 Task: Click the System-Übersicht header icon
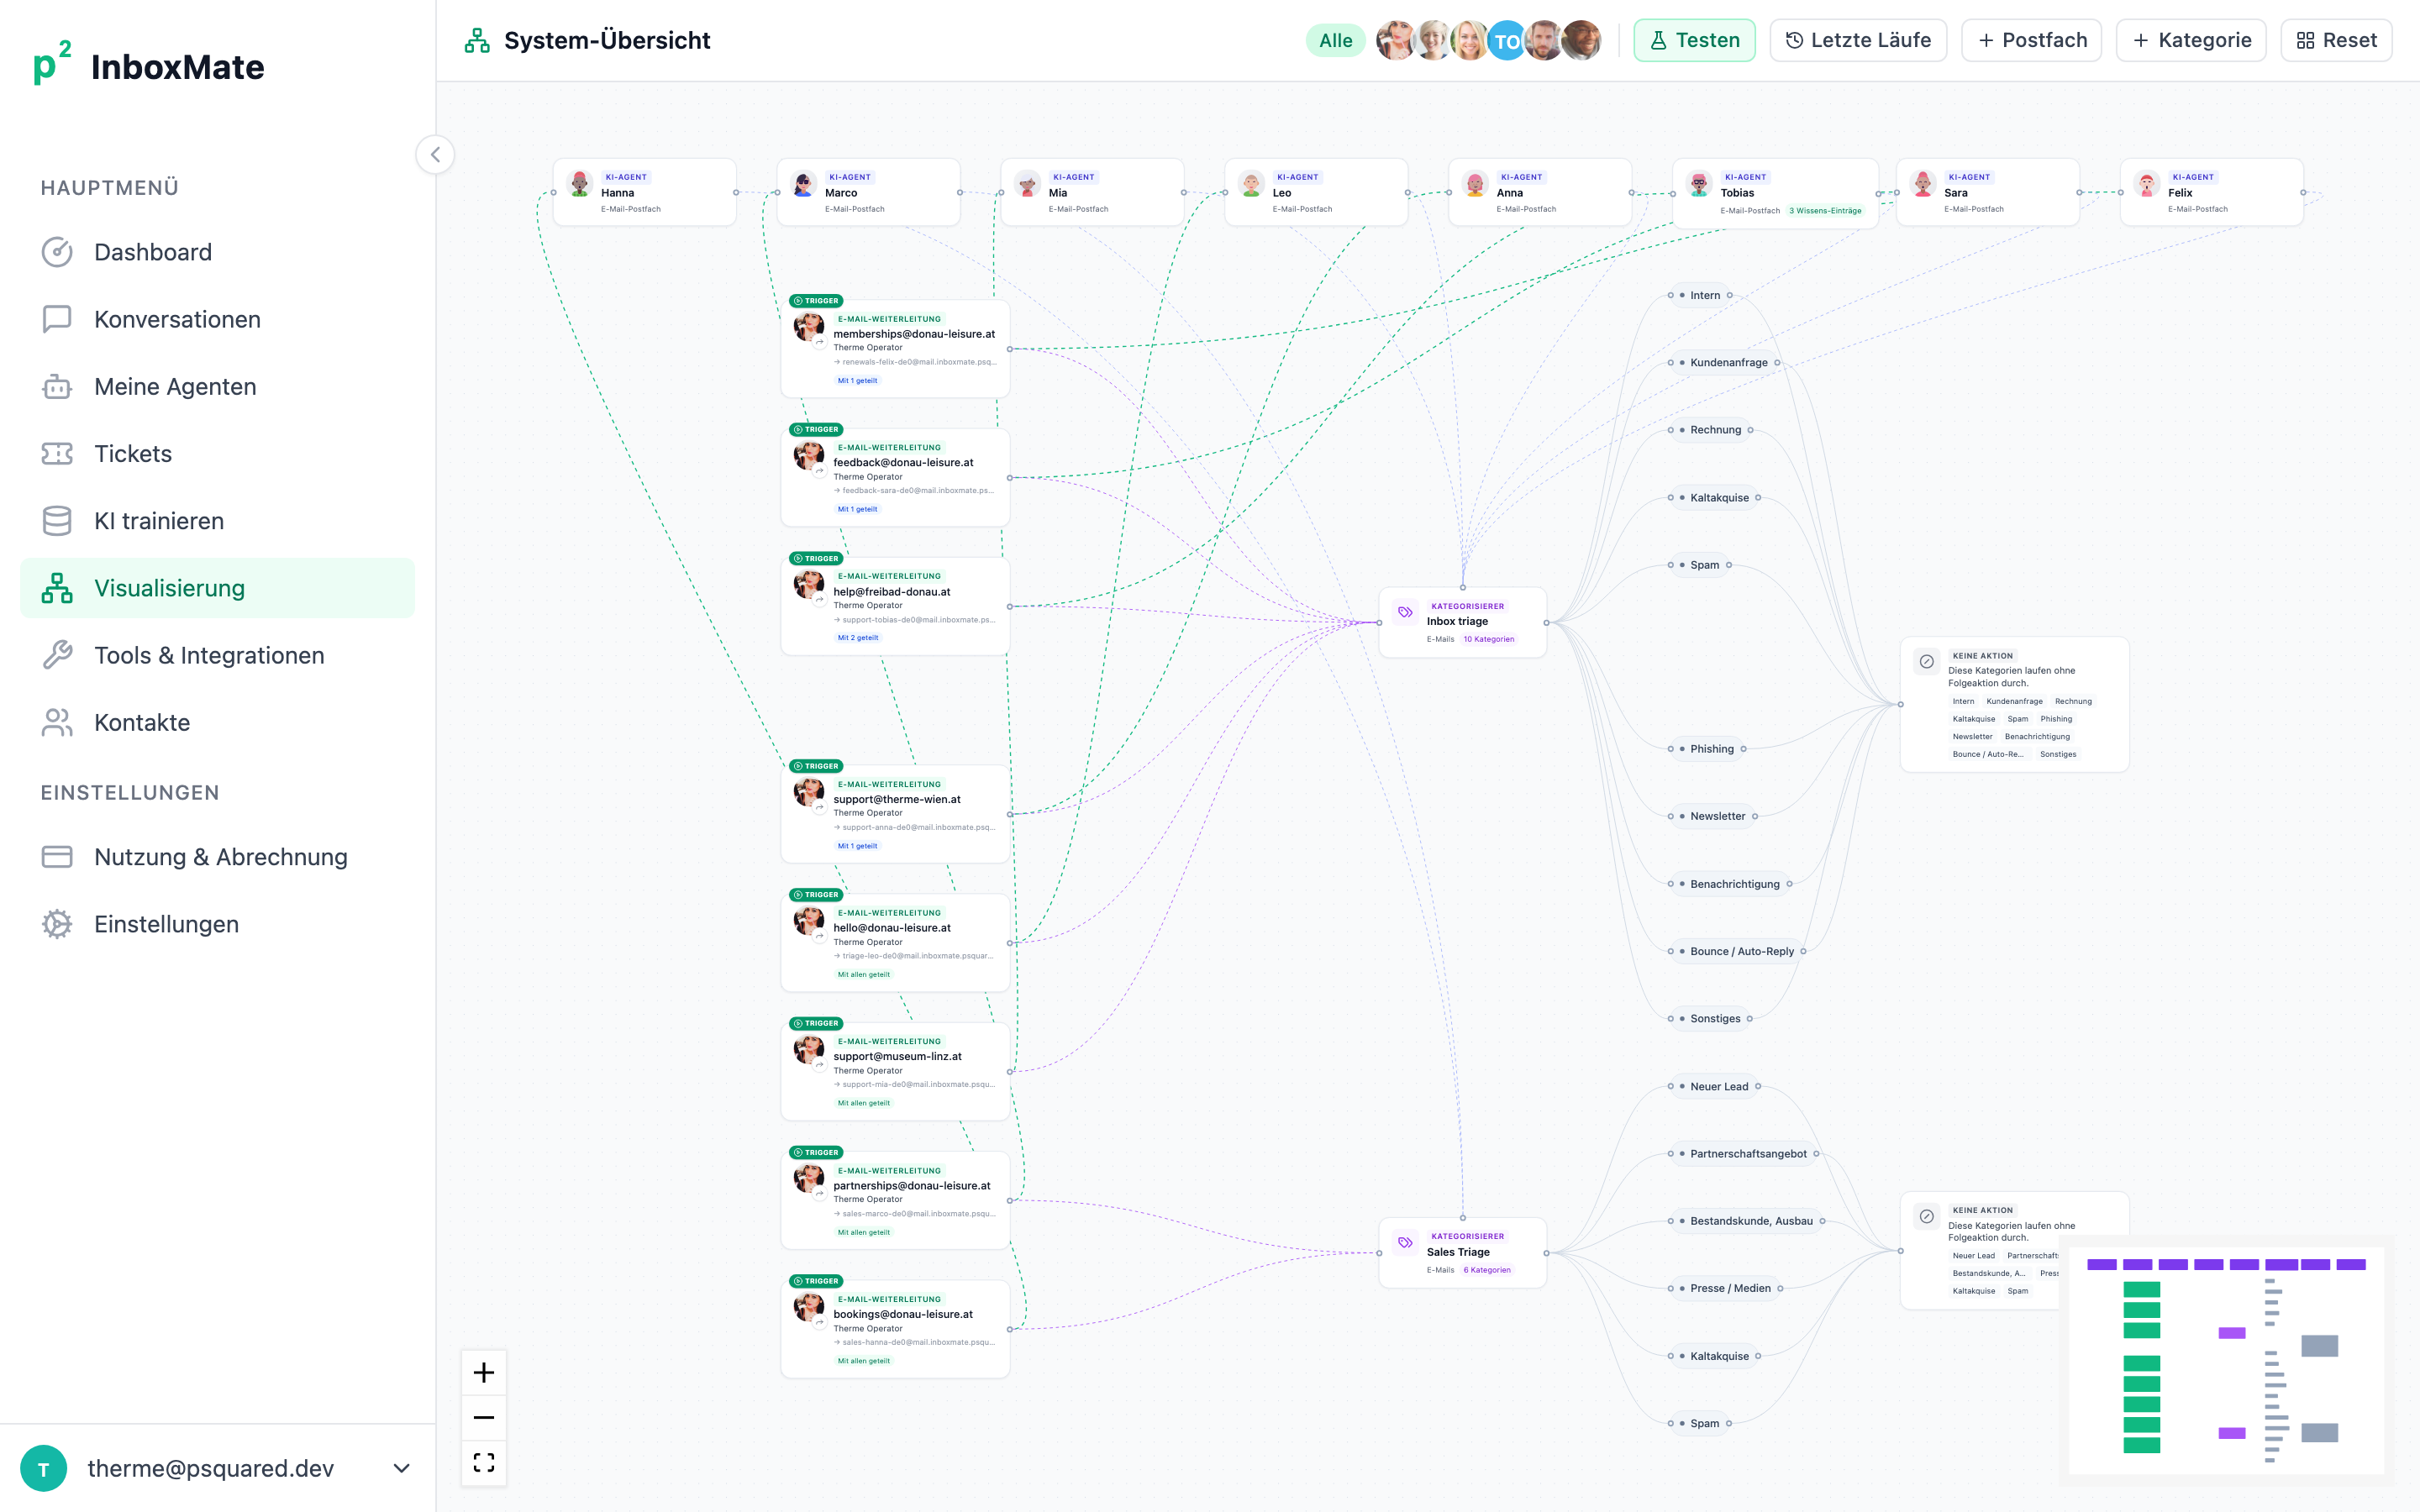(477, 41)
